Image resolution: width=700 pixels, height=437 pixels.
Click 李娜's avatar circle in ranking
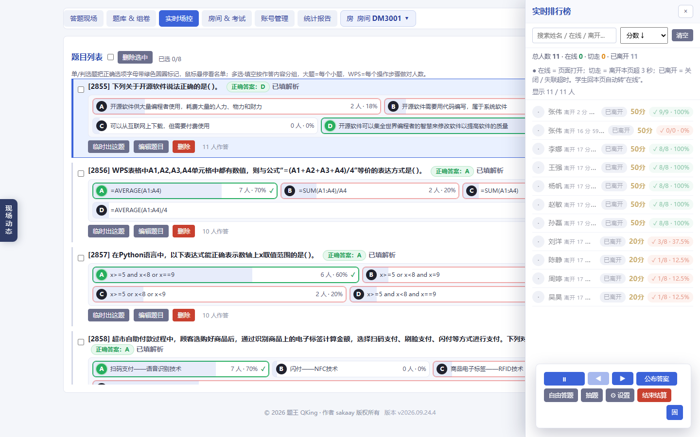pyautogui.click(x=538, y=149)
